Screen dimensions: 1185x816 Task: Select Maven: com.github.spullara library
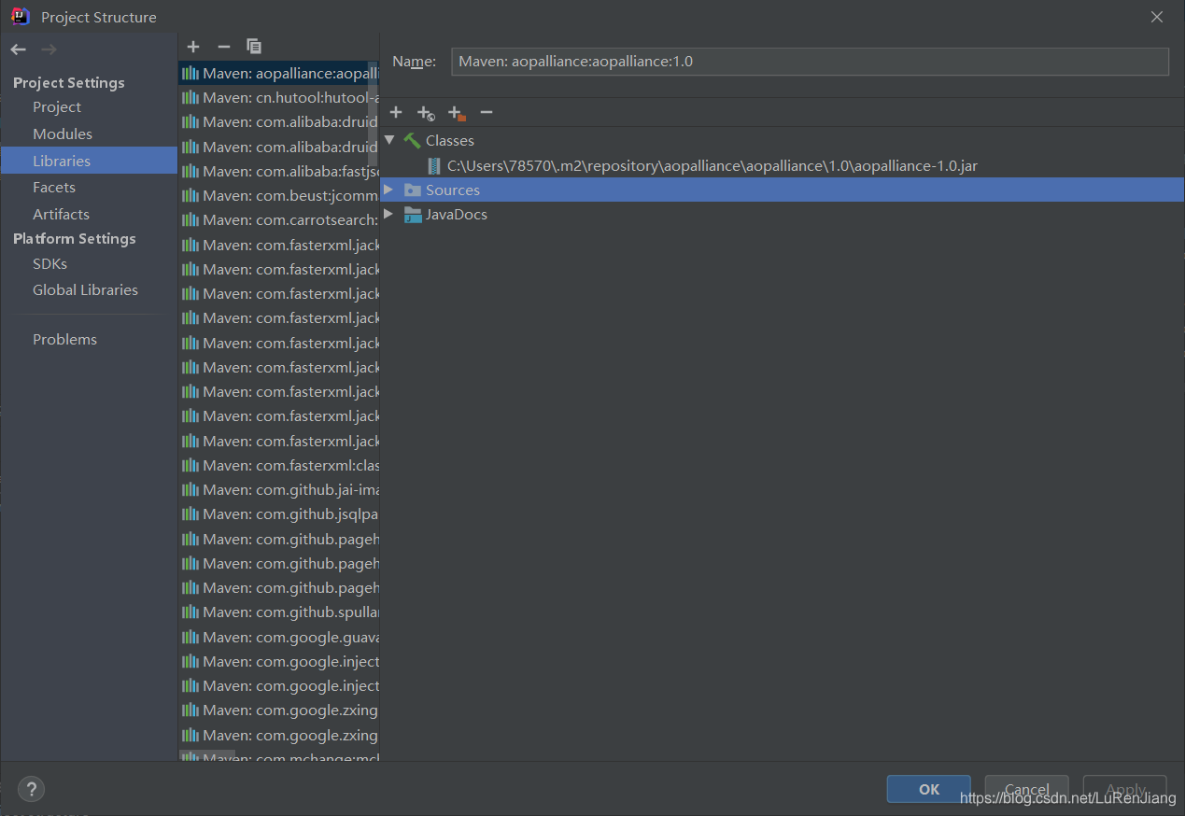(278, 612)
